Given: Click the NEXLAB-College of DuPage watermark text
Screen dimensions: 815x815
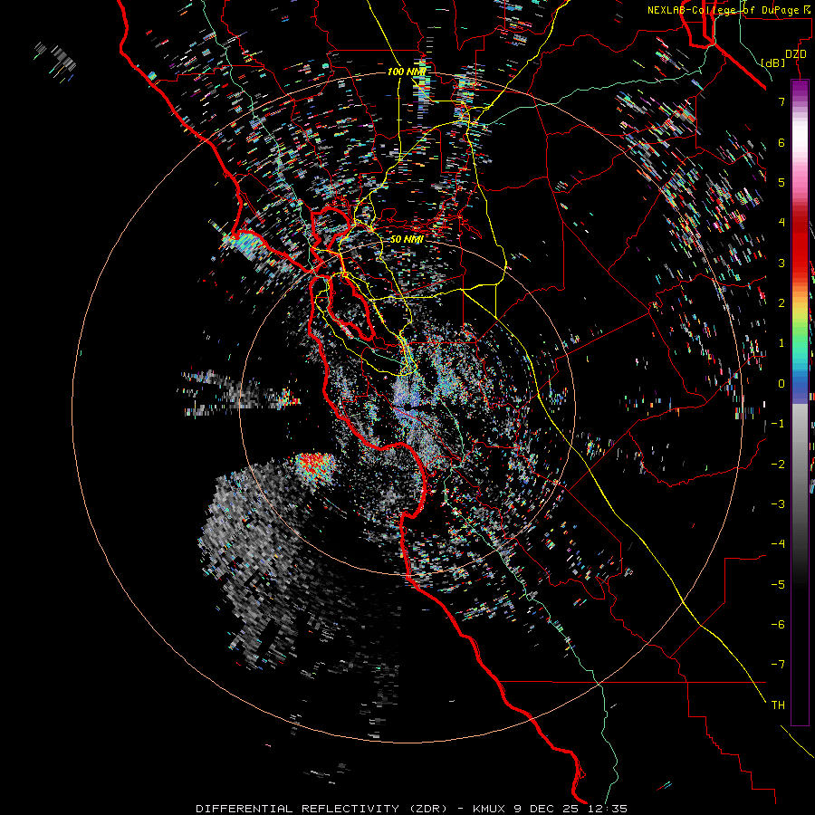Looking at the screenshot, I should (x=731, y=10).
